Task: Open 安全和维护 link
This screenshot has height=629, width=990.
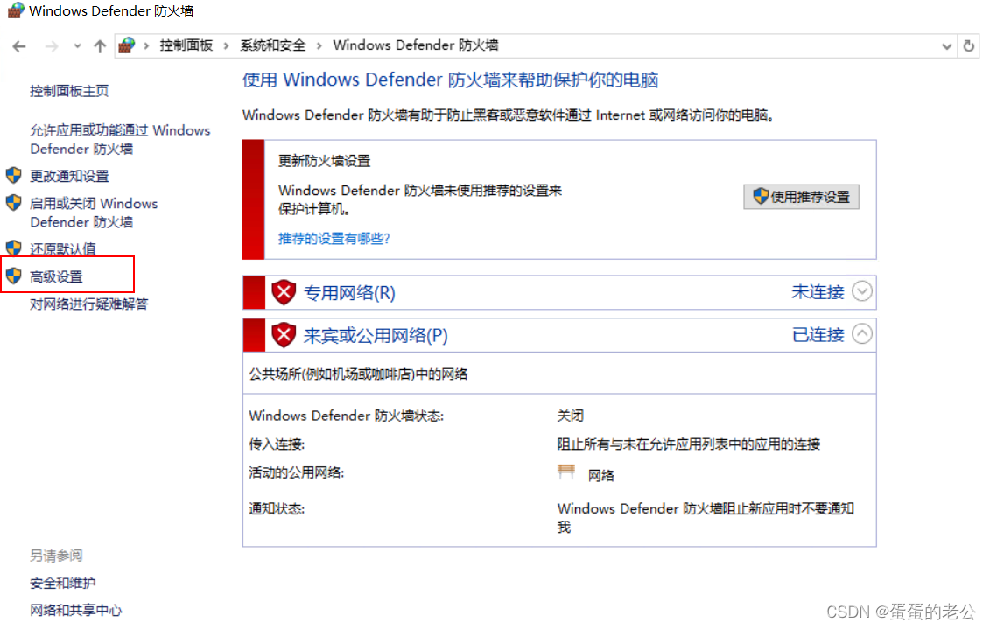Action: click(62, 583)
